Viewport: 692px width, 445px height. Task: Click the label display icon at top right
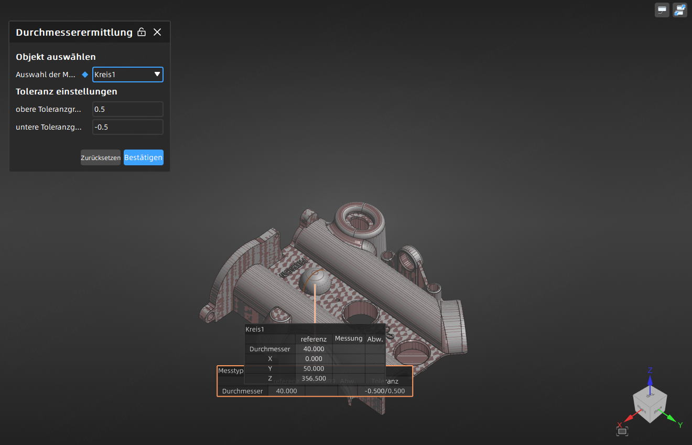[662, 10]
